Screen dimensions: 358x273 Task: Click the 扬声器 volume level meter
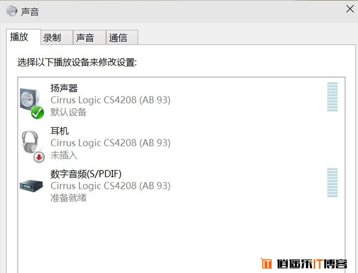point(332,97)
